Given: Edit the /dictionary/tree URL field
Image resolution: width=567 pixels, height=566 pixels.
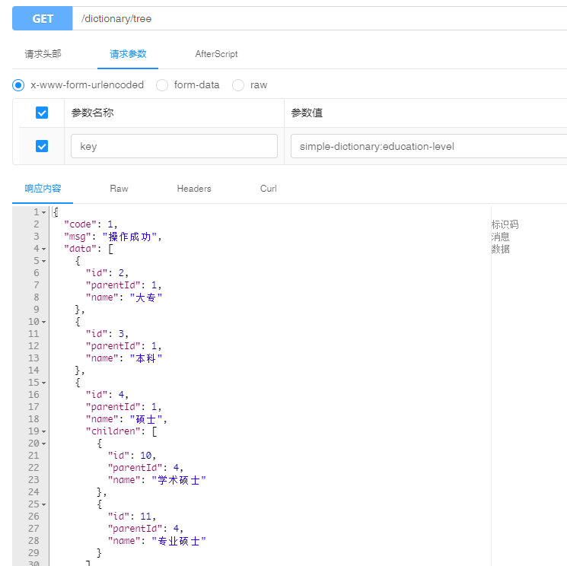Looking at the screenshot, I should point(320,18).
